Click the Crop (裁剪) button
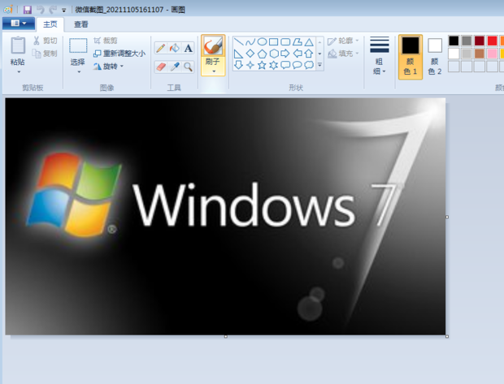Viewport: 504px width, 384px height. (106, 41)
